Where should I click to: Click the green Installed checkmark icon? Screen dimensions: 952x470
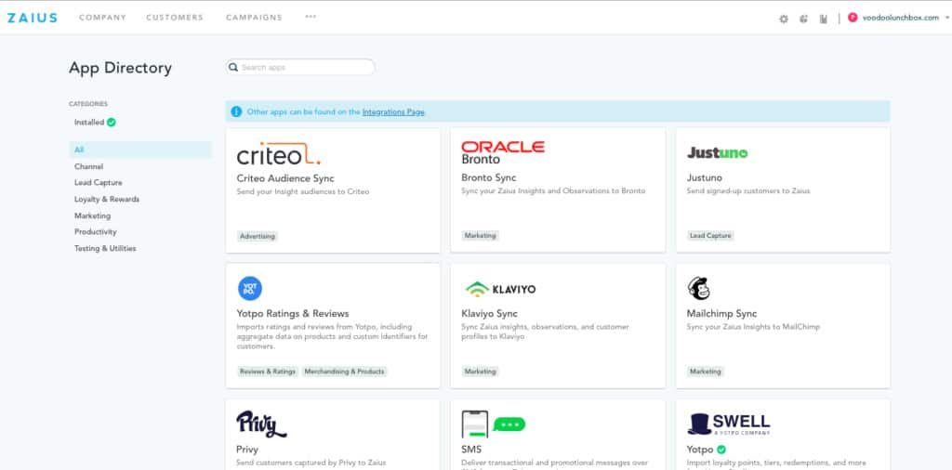[112, 122]
